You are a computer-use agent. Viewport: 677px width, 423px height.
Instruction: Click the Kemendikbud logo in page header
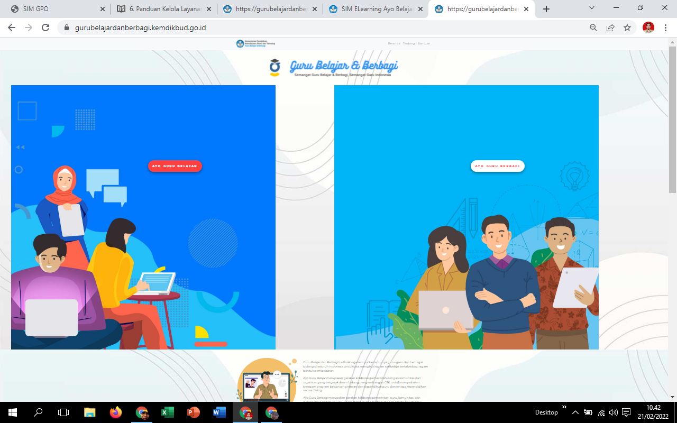256,43
